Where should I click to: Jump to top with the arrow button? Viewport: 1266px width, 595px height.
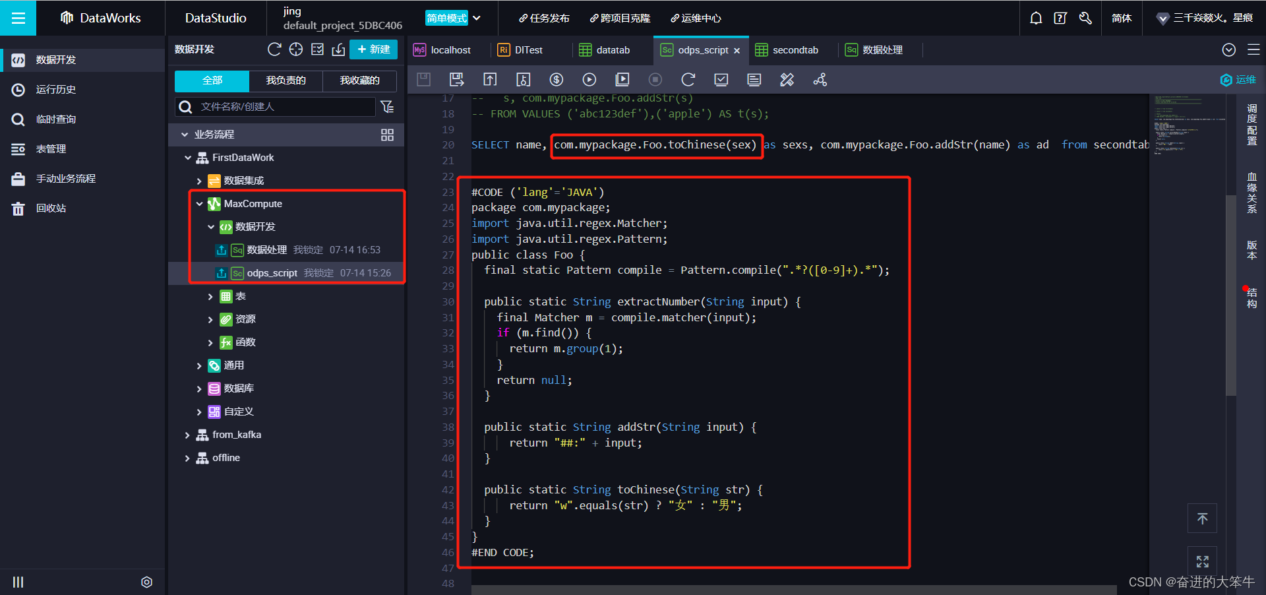tap(1203, 518)
